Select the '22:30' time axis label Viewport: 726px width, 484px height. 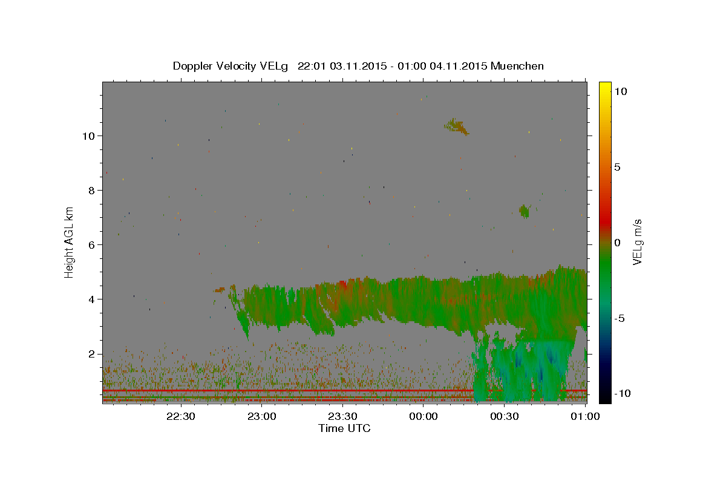pyautogui.click(x=180, y=416)
